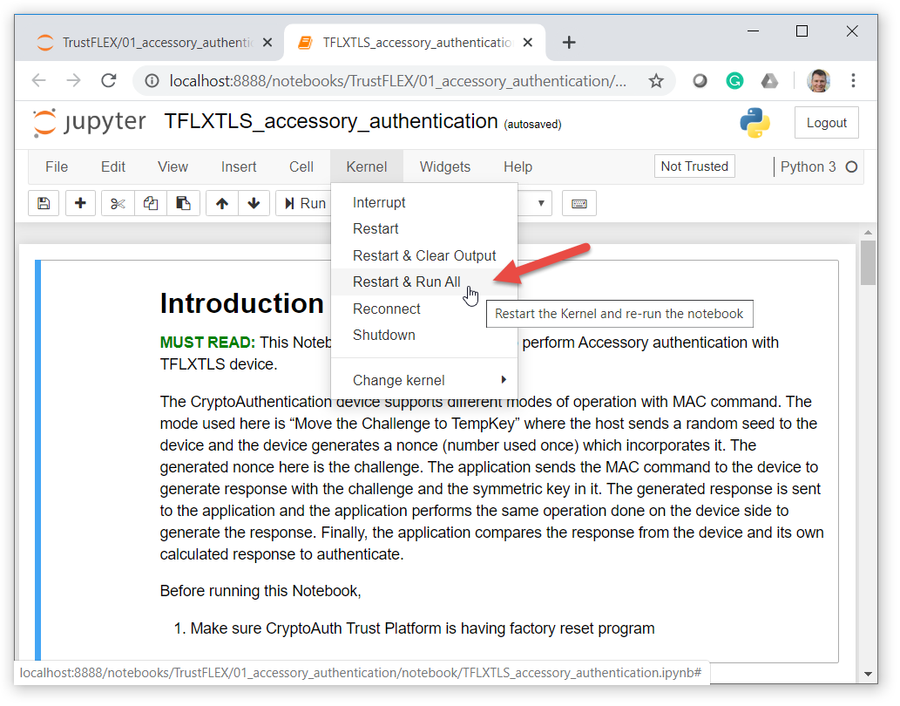Bookmark this page with star icon
Screen dimensions: 900x706
pyautogui.click(x=656, y=81)
